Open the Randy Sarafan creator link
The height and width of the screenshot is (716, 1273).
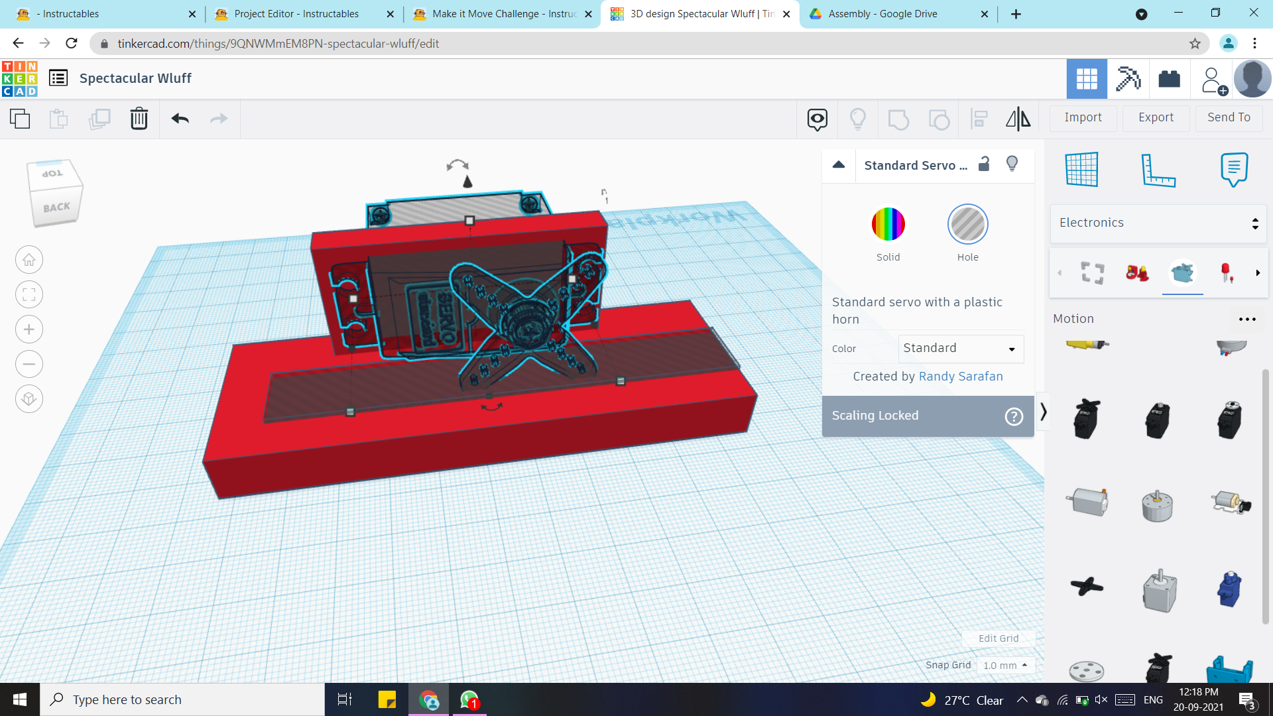960,377
